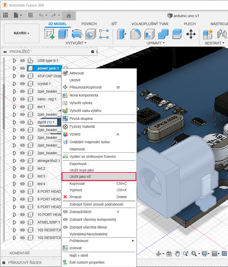
Task: Hide the atmega16u2:1 component
Action: [22, 161]
